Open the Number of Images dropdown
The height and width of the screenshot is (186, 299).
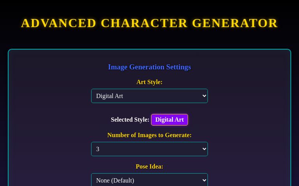[149, 149]
